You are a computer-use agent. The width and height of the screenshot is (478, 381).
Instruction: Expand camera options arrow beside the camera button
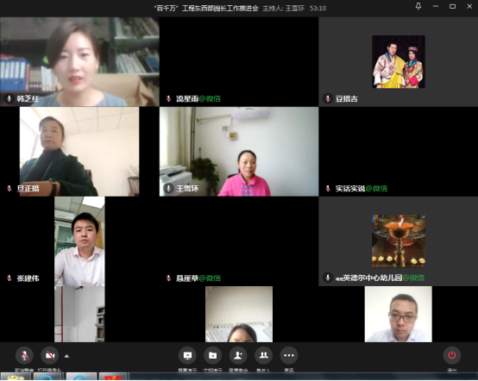[66, 356]
